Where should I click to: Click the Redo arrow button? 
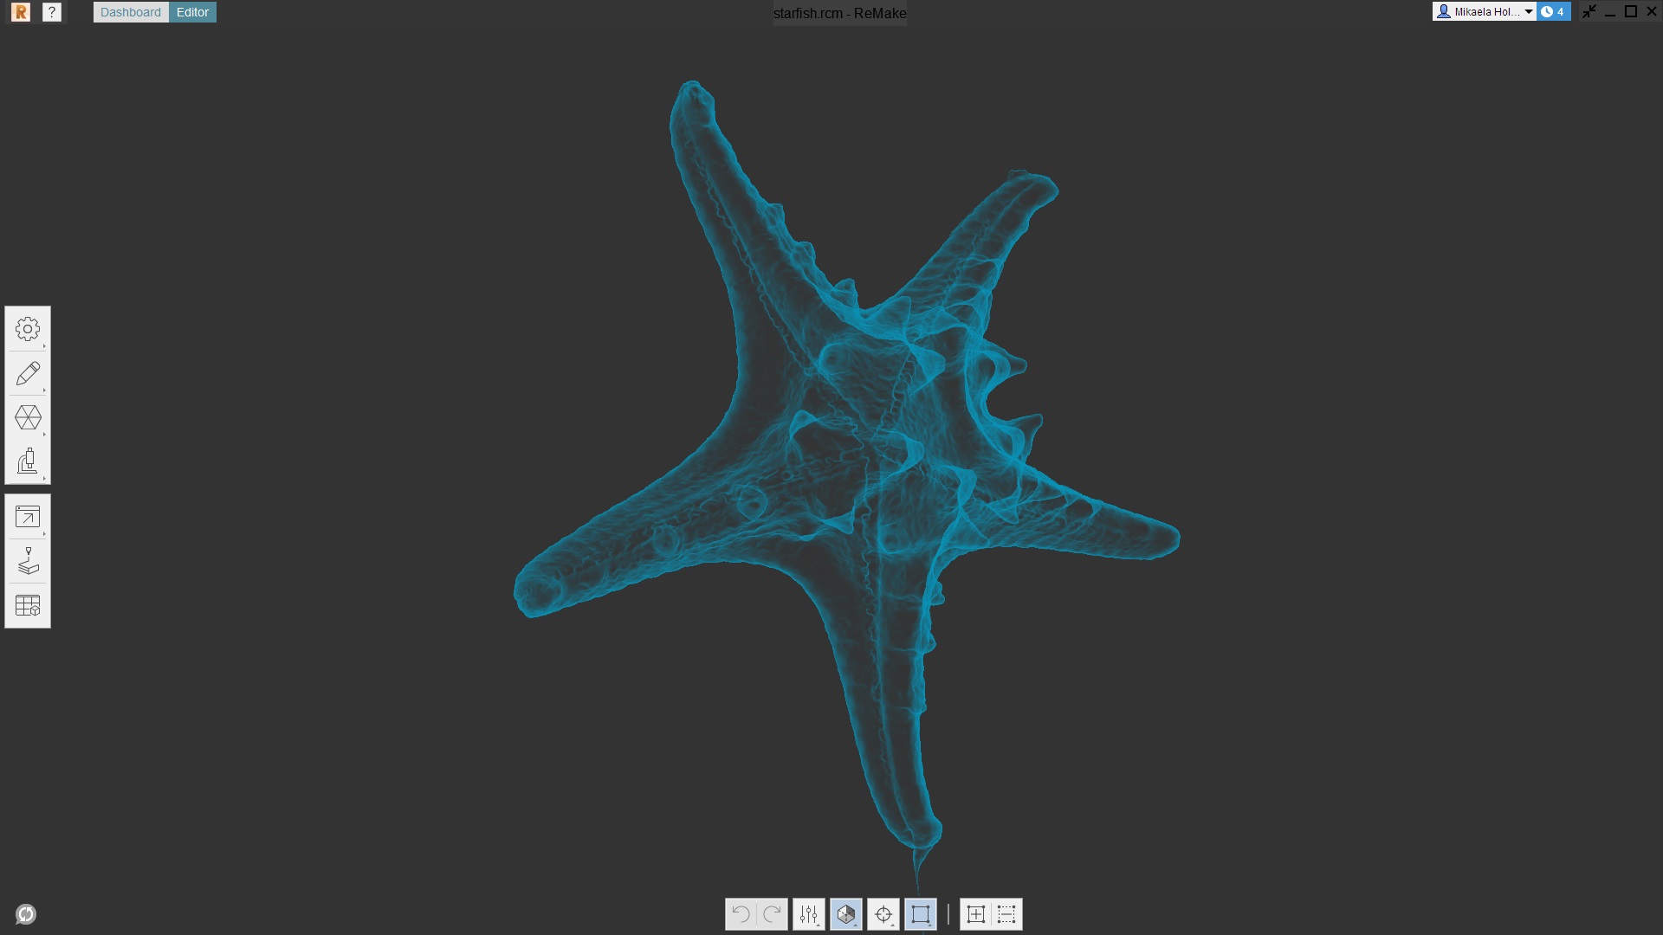click(771, 913)
